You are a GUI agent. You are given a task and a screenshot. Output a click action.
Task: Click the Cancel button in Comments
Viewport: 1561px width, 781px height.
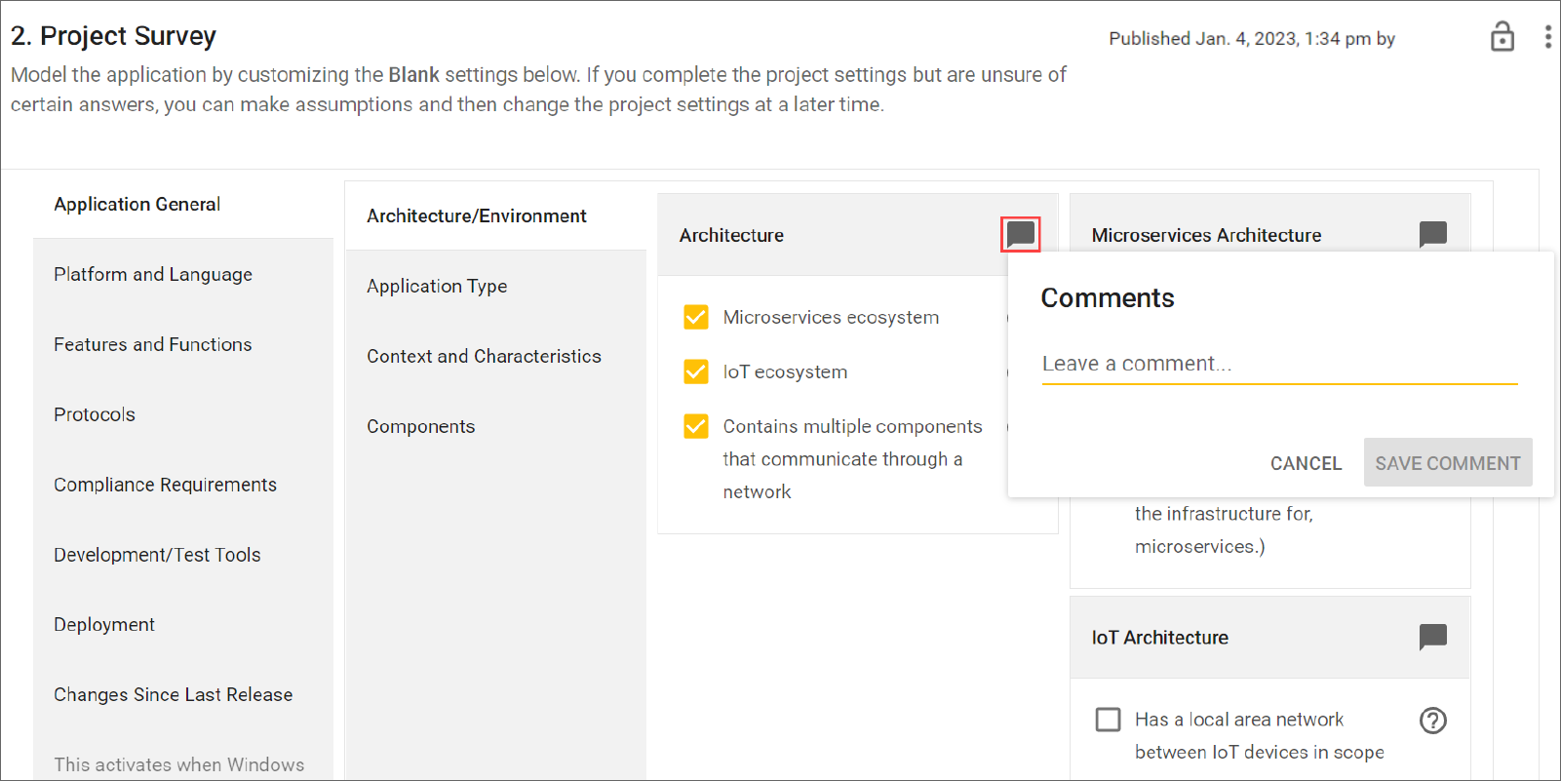pos(1306,463)
